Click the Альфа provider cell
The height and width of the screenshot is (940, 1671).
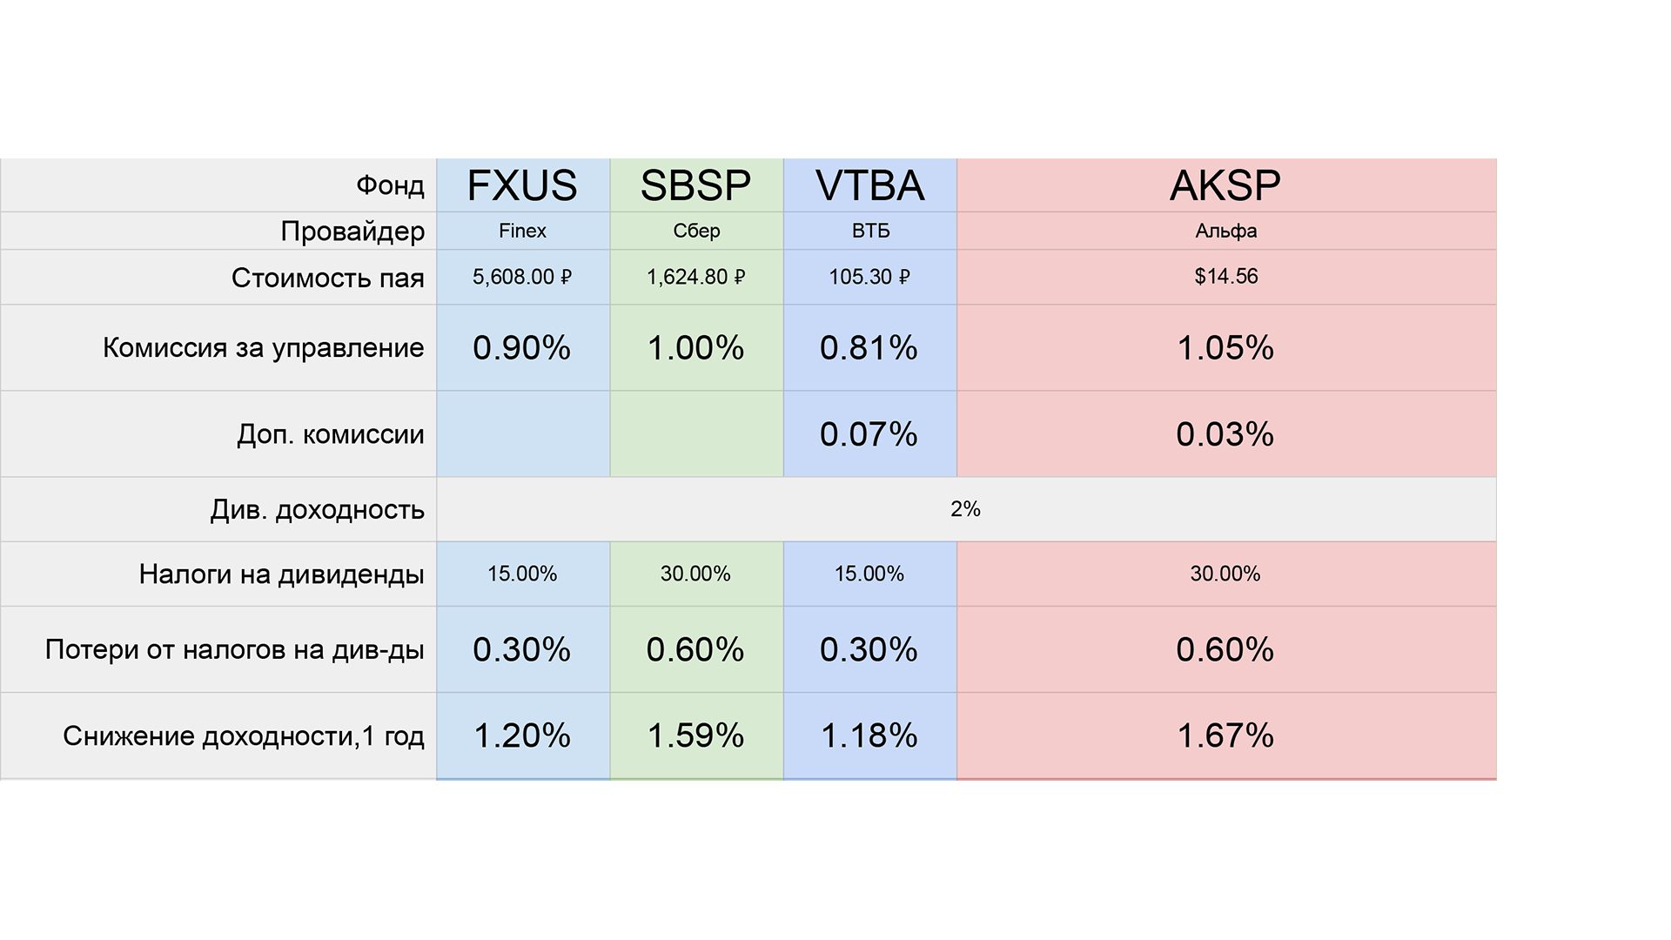(x=1225, y=231)
